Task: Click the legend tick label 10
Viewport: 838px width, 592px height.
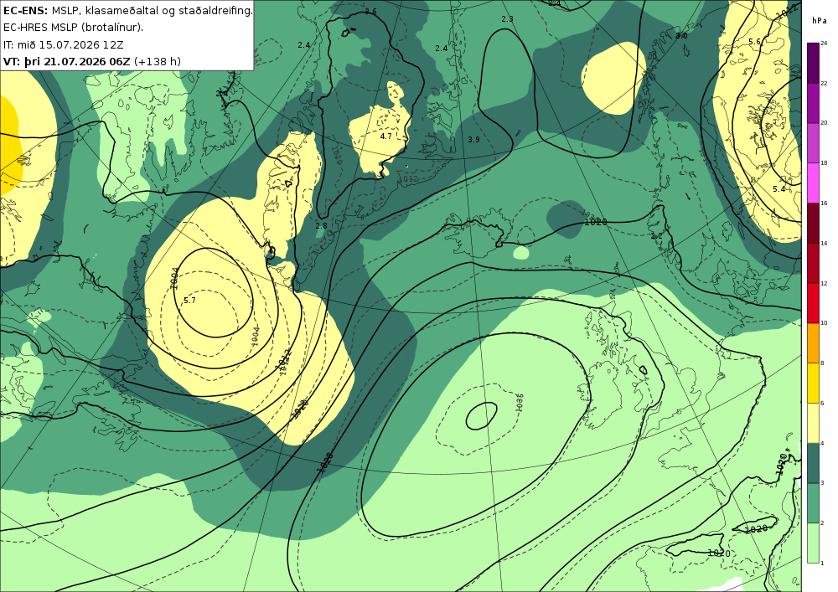Action: (x=824, y=323)
